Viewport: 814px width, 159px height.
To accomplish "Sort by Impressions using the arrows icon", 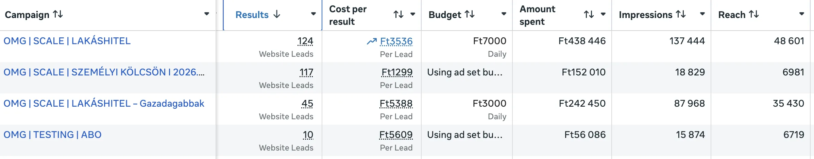I will (681, 14).
